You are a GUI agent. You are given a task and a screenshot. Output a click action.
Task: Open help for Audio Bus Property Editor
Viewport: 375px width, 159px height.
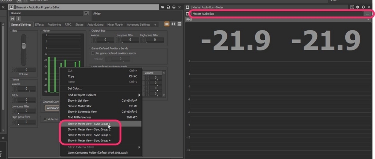(x=174, y=7)
